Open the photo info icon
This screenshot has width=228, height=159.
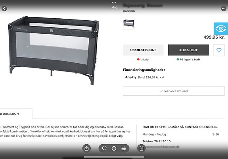[x=114, y=148]
